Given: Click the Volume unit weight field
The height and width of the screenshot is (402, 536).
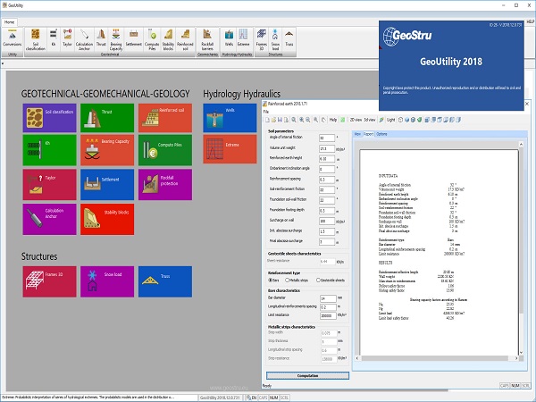Looking at the screenshot, I should 327,148.
